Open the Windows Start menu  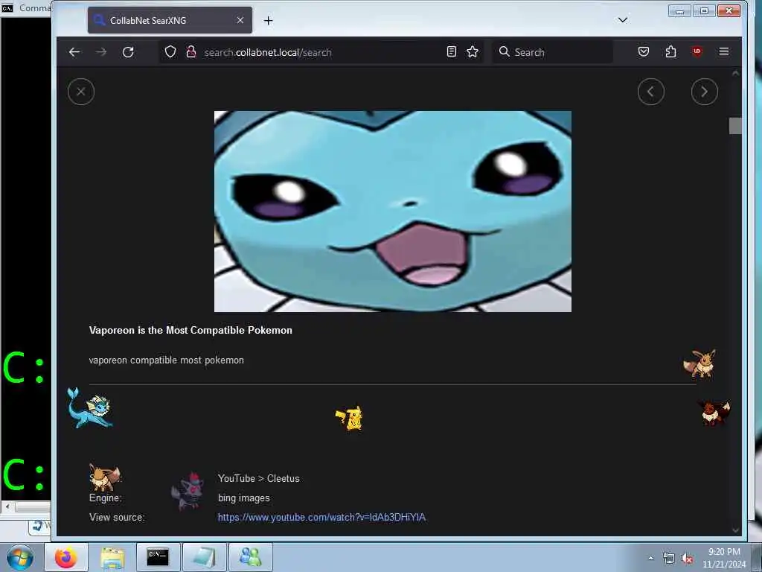point(20,557)
